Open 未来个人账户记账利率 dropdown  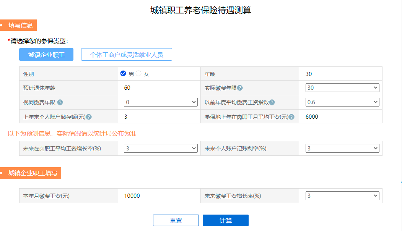tap(342, 149)
